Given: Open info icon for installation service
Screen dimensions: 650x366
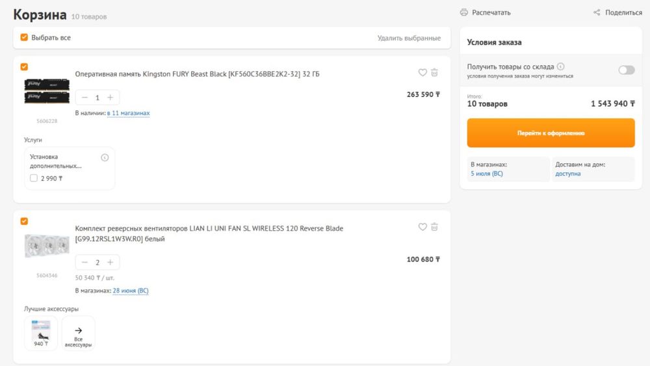Looking at the screenshot, I should pyautogui.click(x=105, y=157).
